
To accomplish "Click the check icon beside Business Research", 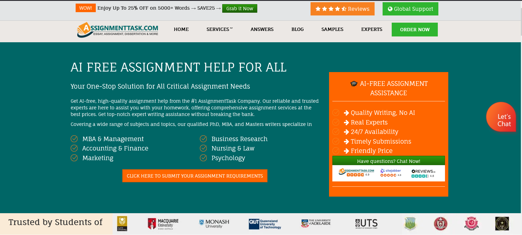I will click(203, 139).
